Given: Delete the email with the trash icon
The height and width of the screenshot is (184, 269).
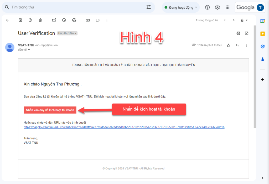Looking at the screenshot, I should pyautogui.click(x=40, y=20).
